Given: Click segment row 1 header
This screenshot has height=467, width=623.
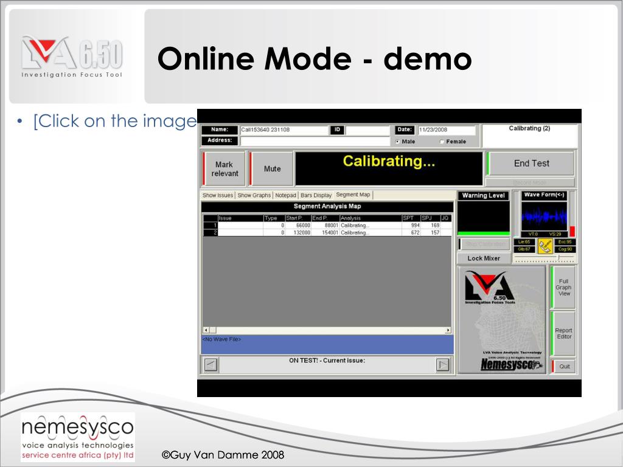Looking at the screenshot, I should (x=210, y=225).
